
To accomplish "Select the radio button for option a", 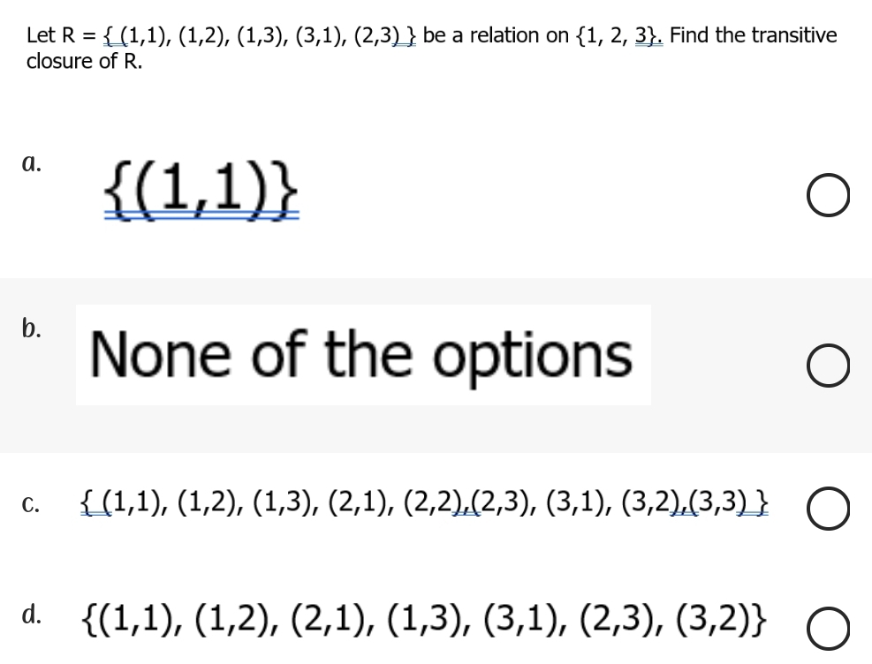I will pos(829,194).
